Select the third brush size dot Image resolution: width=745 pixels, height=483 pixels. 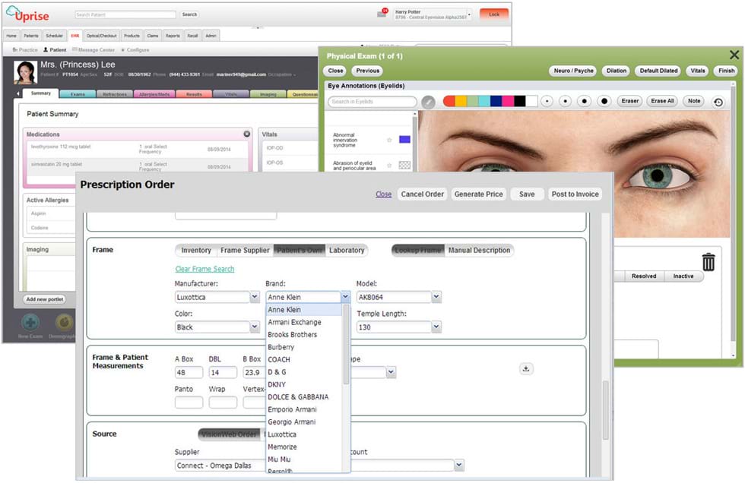point(585,102)
